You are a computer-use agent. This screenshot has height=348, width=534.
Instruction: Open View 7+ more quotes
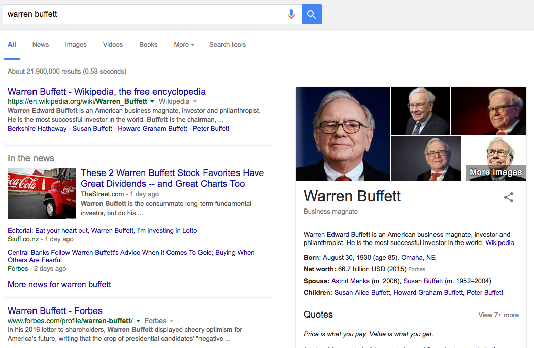pyautogui.click(x=498, y=315)
